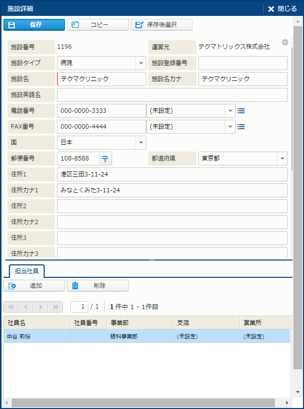Click the 削除 delete button
This screenshot has height=409, width=304.
pyautogui.click(x=98, y=286)
